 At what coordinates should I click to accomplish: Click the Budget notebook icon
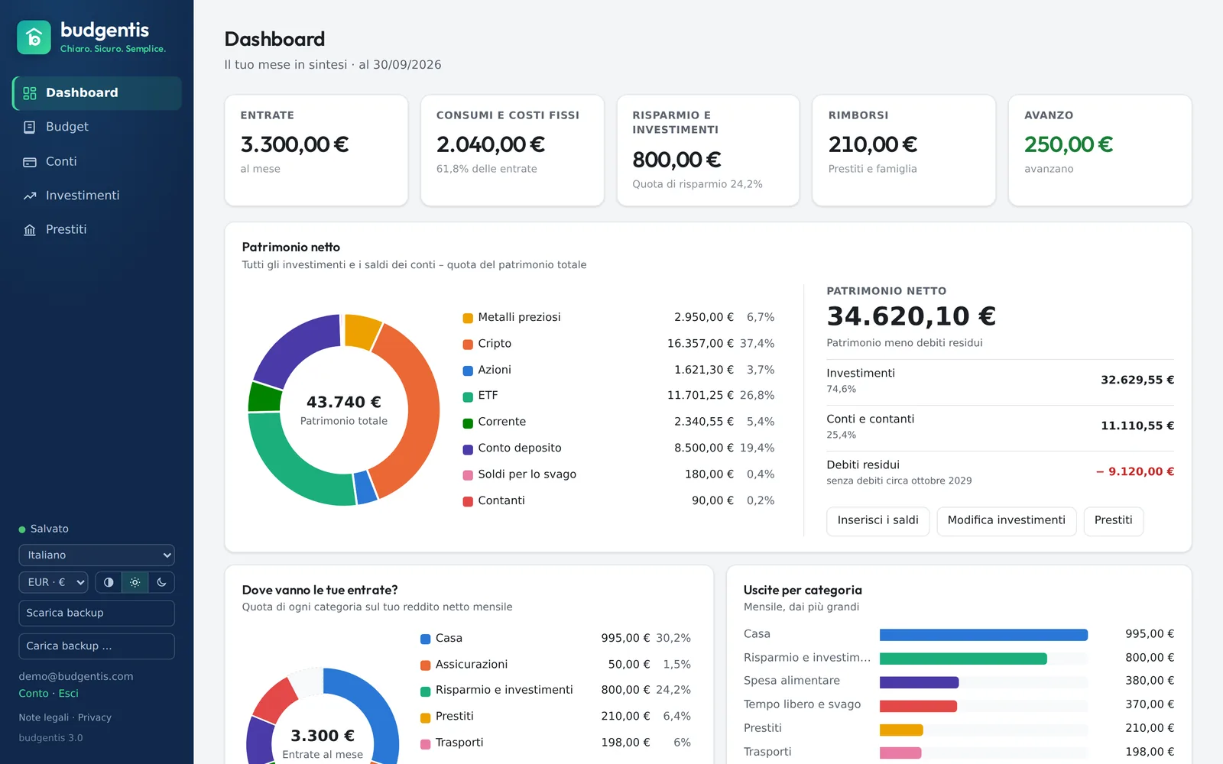tap(30, 127)
